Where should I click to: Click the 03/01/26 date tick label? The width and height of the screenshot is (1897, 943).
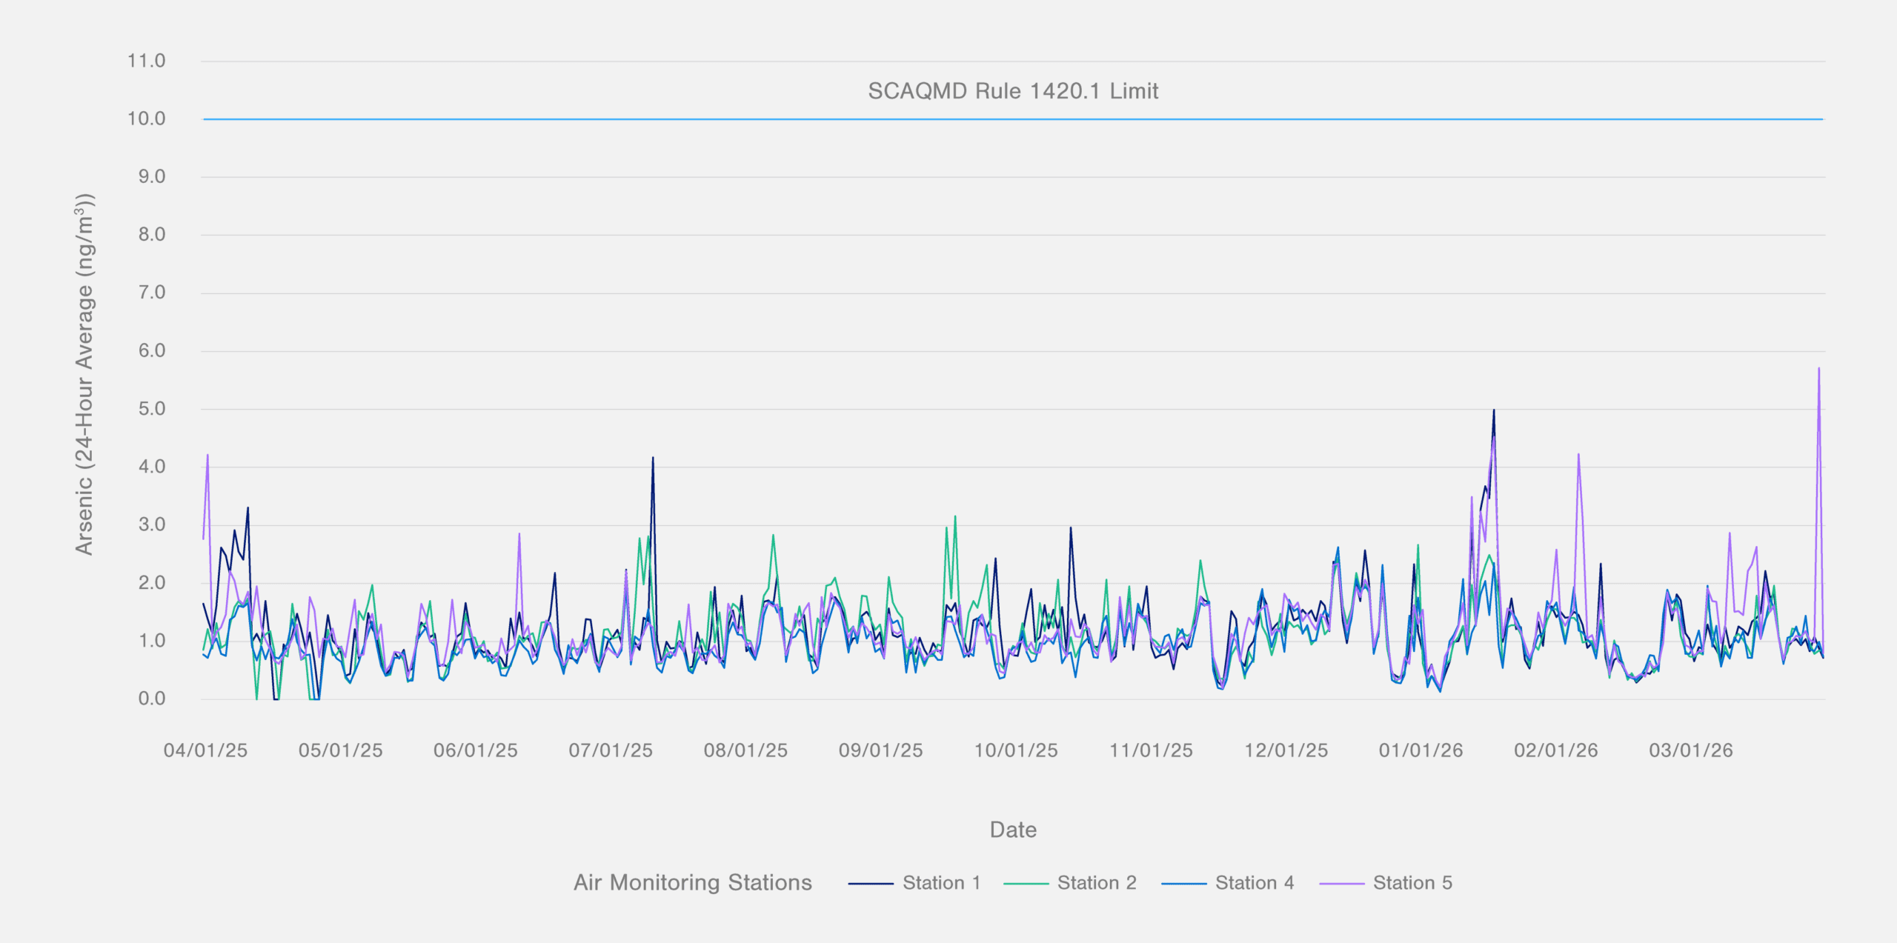coord(1691,750)
